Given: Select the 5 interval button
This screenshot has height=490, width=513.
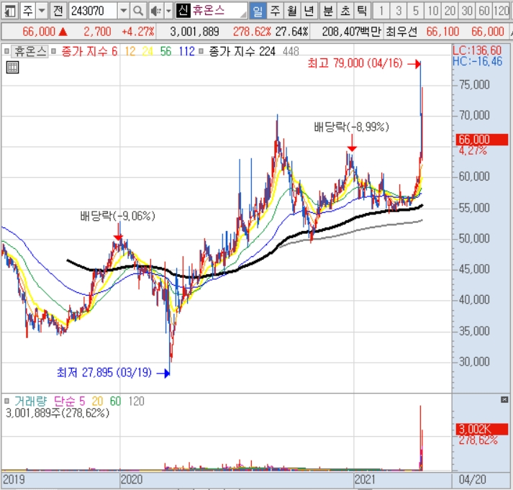Looking at the screenshot, I should click(x=415, y=11).
